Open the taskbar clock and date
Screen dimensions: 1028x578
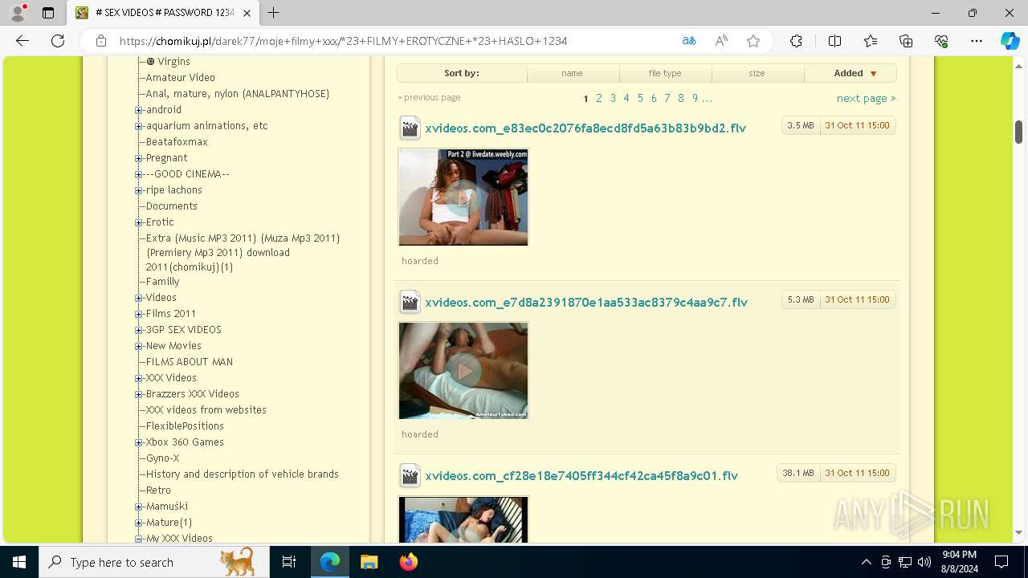[959, 562]
